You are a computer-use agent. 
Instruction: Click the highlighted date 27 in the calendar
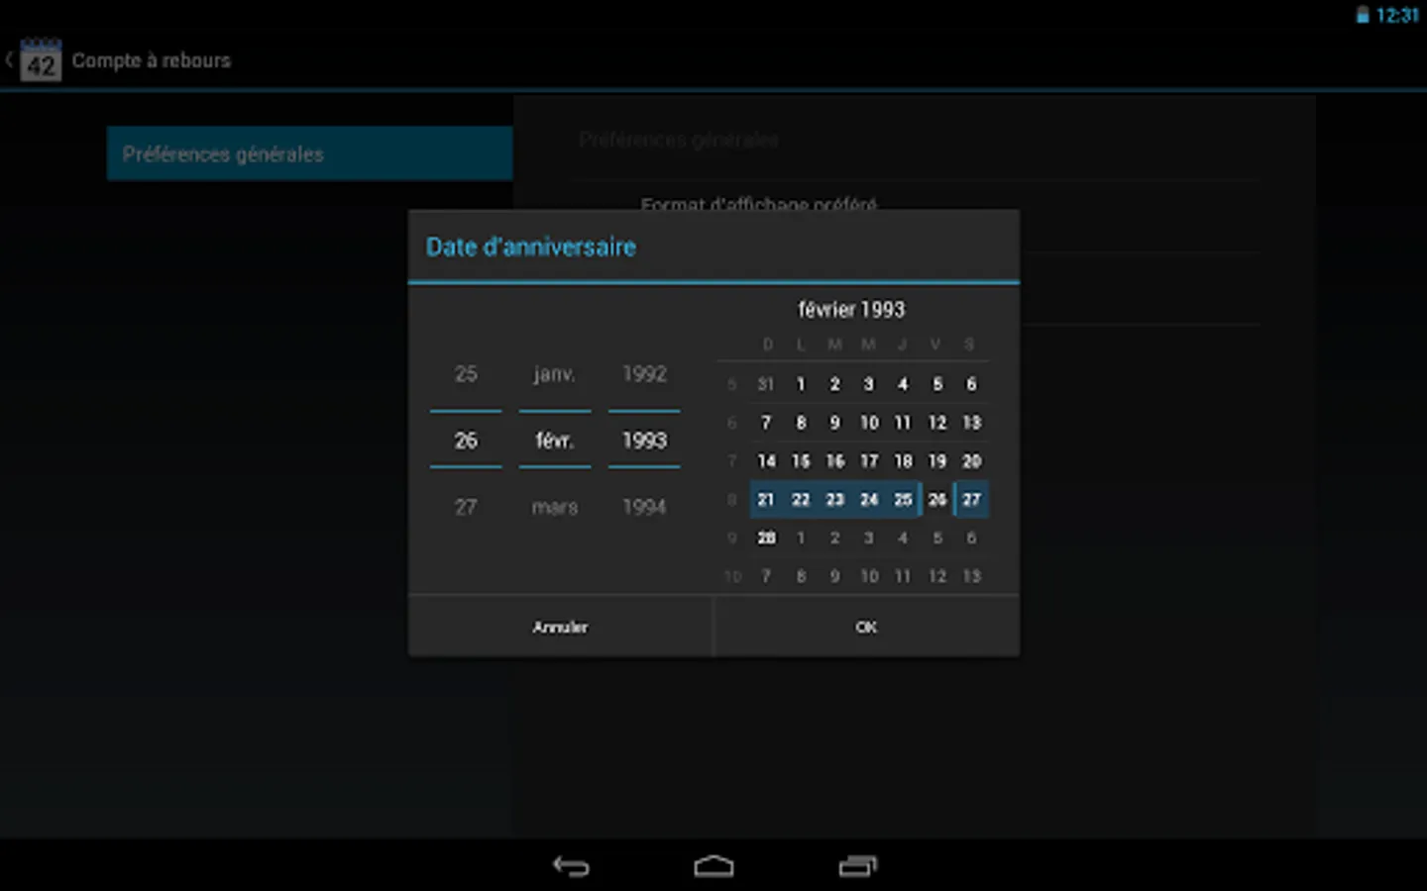point(971,499)
